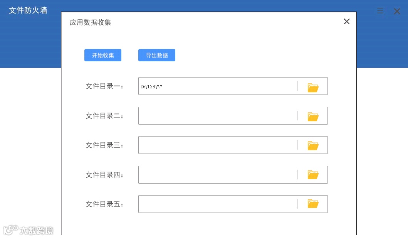Image resolution: width=408 pixels, height=238 pixels.
Task: Click the 文件防火墙 window title text
Action: [x=28, y=10]
